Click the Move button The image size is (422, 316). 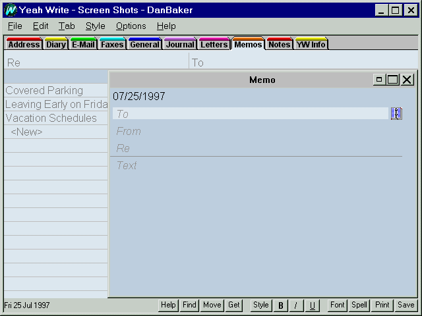[212, 305]
